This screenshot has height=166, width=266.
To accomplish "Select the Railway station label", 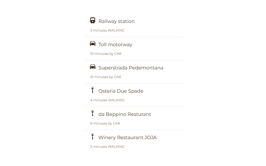I will pyautogui.click(x=116, y=21).
